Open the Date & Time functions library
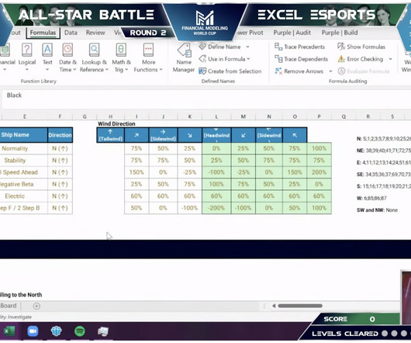The image size is (411, 343). [x=67, y=57]
